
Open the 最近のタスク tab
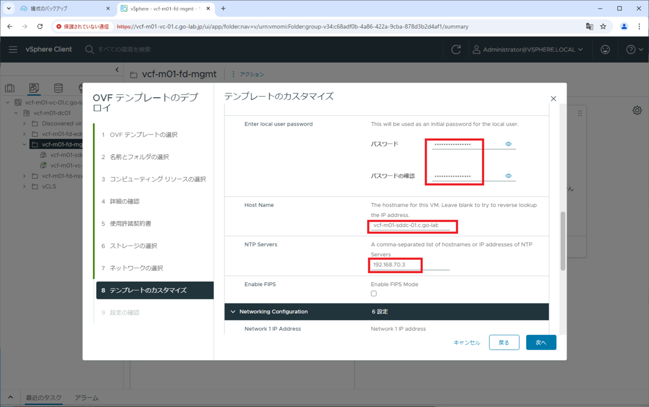tap(44, 398)
